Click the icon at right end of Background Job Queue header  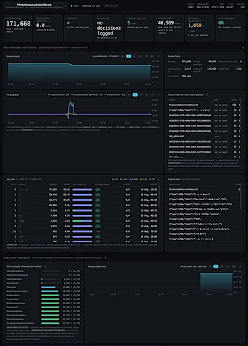tap(243, 48)
